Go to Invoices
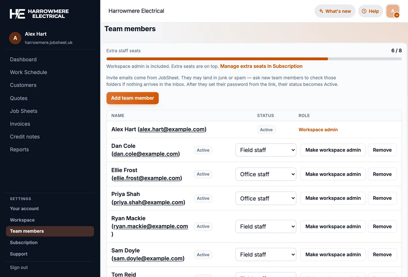 pos(20,124)
